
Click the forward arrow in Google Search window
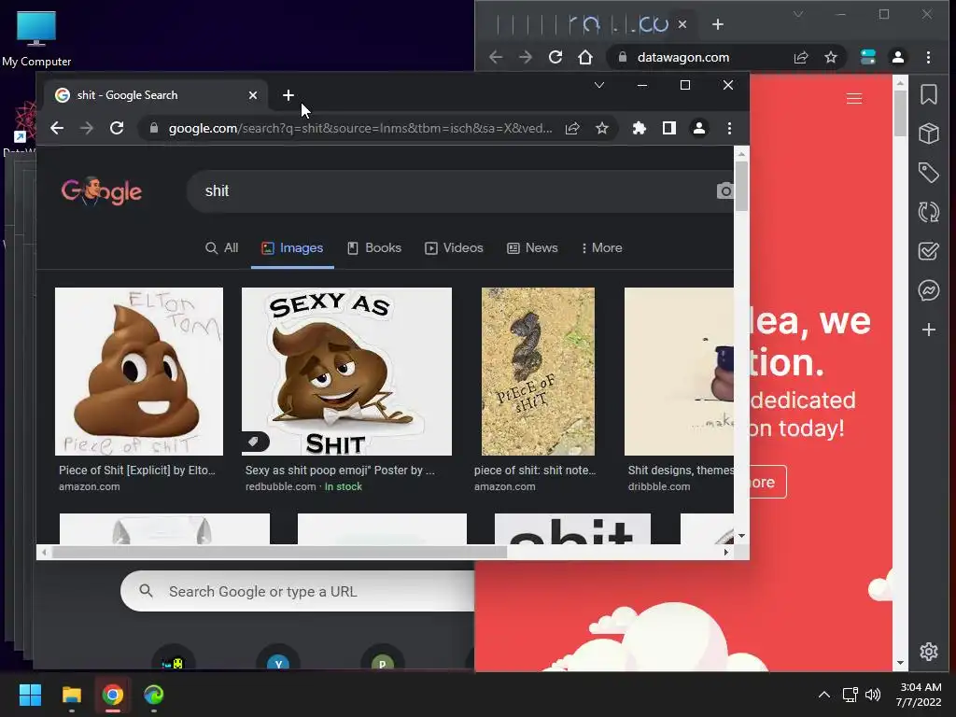pyautogui.click(x=87, y=128)
